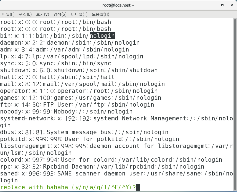
Task: Click the saned SANE scanner daemon line
Action: [116, 177]
